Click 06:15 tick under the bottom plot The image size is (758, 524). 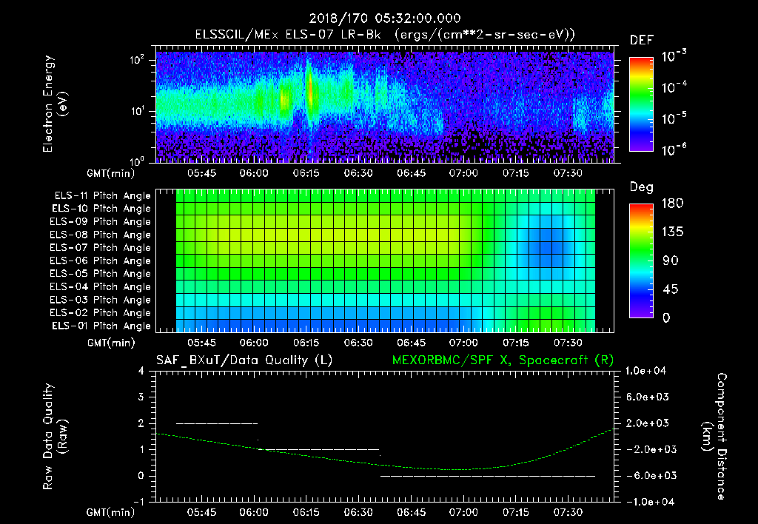pyautogui.click(x=306, y=512)
